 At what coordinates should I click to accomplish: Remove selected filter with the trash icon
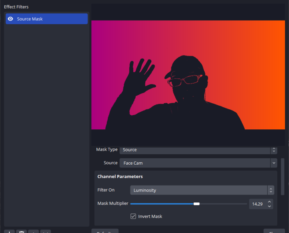[x=22, y=232]
